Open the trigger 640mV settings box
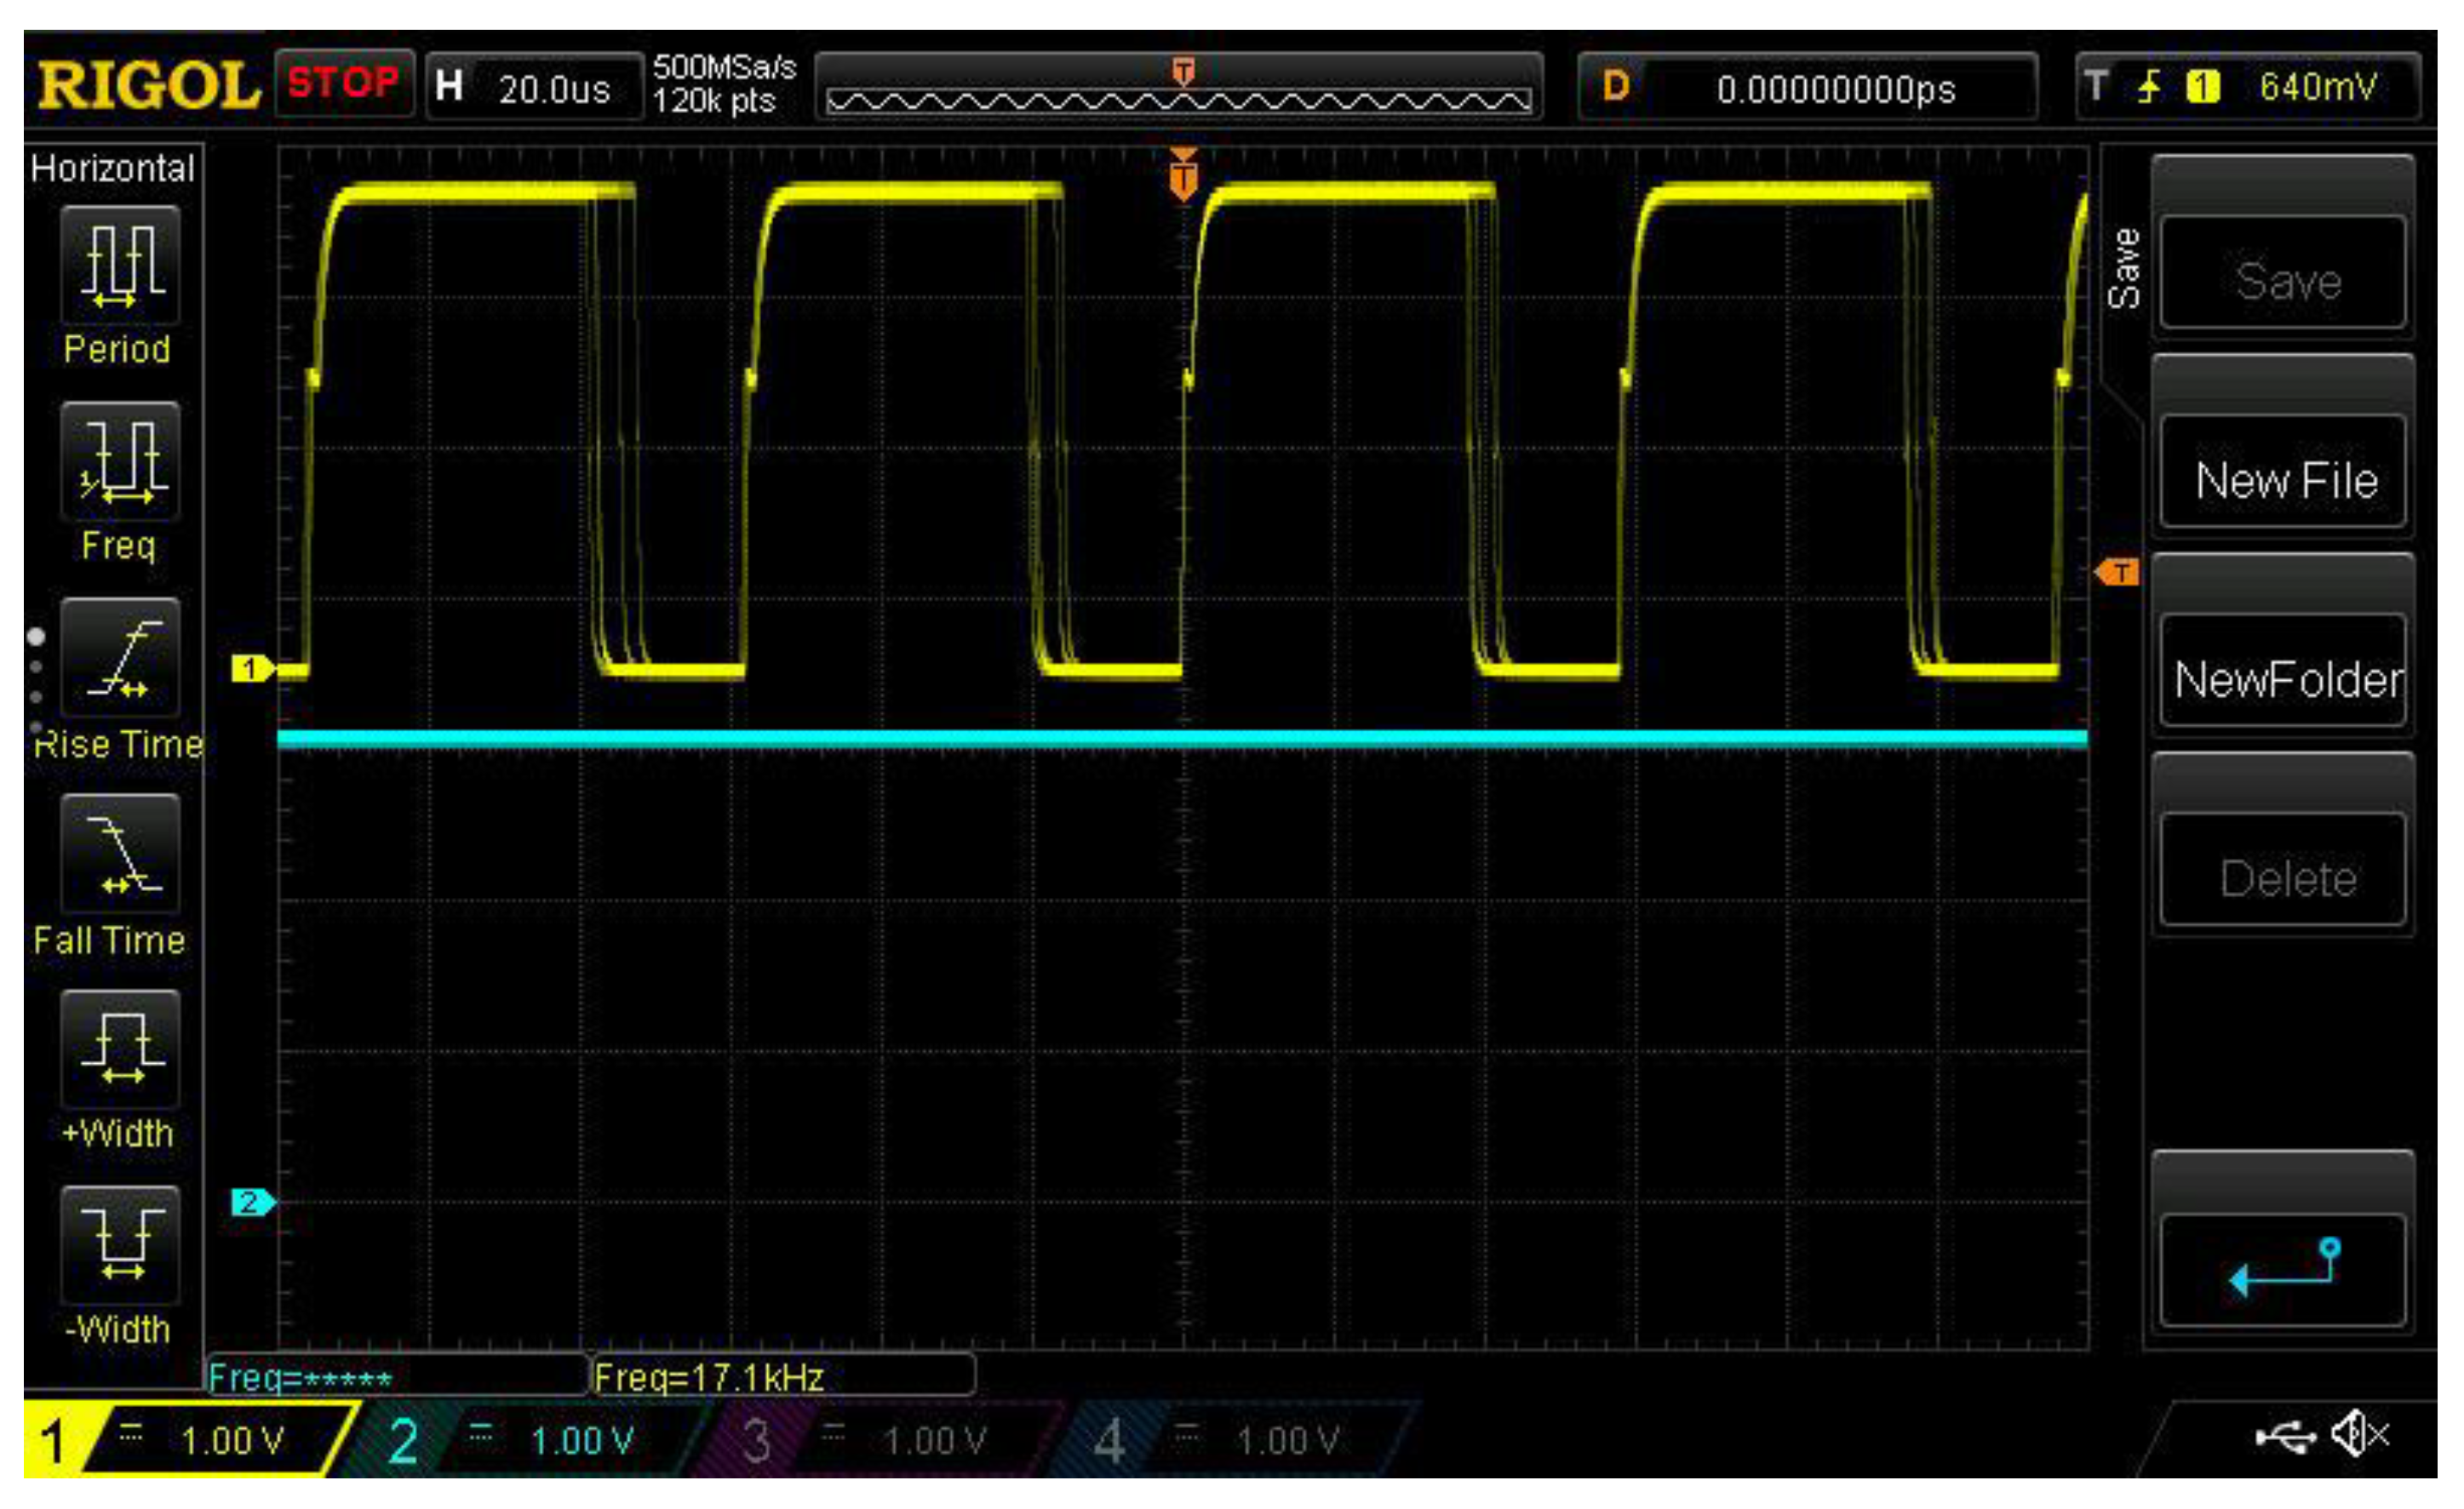The image size is (2464, 1509). coord(2250,88)
